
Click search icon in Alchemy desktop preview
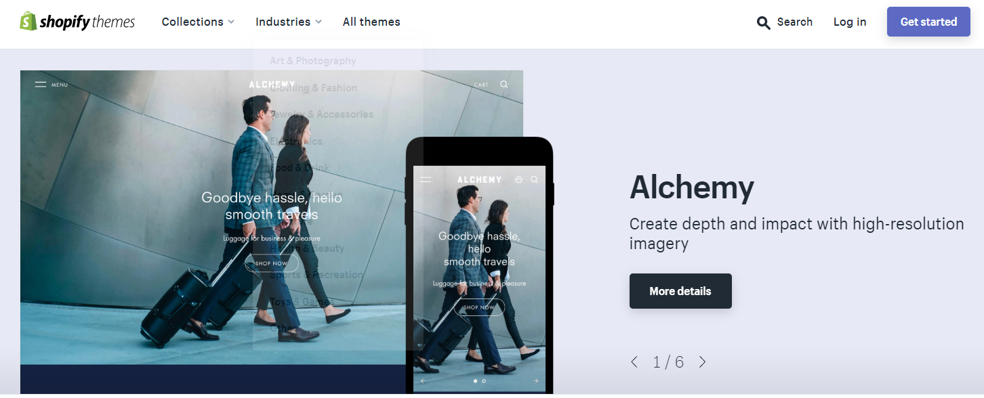[504, 85]
